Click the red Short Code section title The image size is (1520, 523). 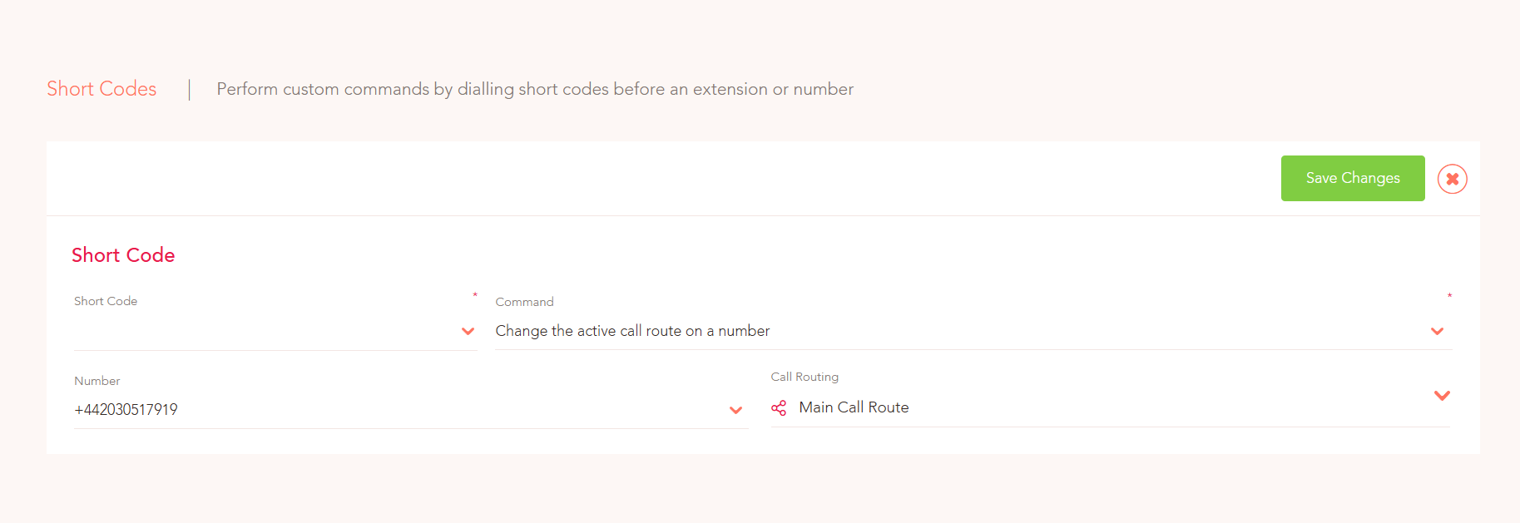click(x=123, y=255)
